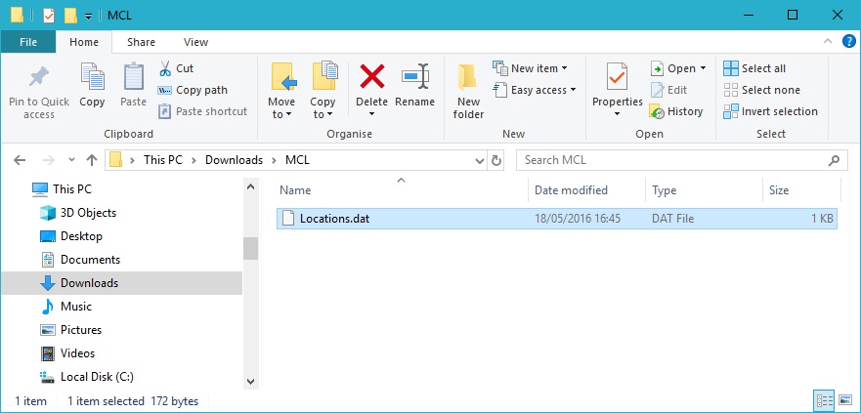Click Select all in ribbon
Image resolution: width=861 pixels, height=413 pixels.
click(x=754, y=68)
